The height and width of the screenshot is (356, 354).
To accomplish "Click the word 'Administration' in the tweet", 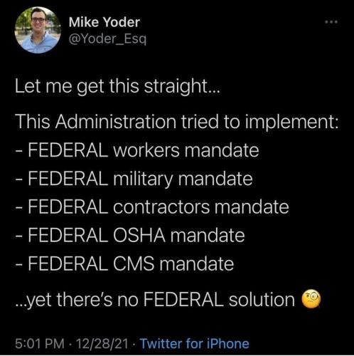I will pyautogui.click(x=116, y=122).
